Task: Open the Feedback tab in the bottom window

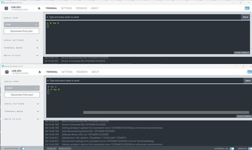Action: coord(82,72)
